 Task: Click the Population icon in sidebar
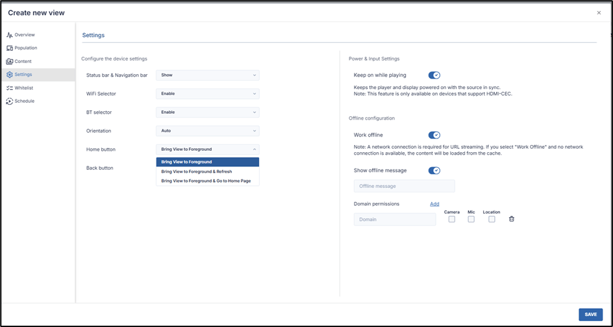10,48
